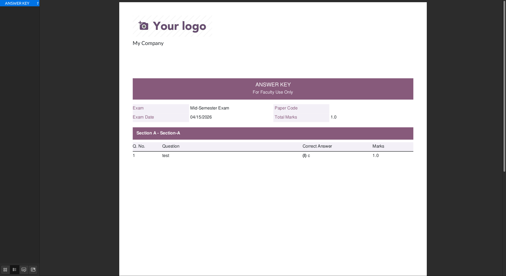The height and width of the screenshot is (276, 506).
Task: Select ANSWER KEY outline entry
Action: 19,3
